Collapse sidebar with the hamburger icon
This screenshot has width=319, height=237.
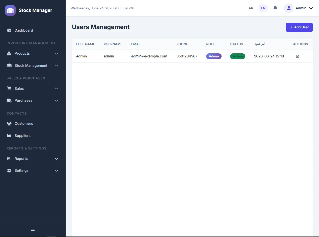point(33,229)
